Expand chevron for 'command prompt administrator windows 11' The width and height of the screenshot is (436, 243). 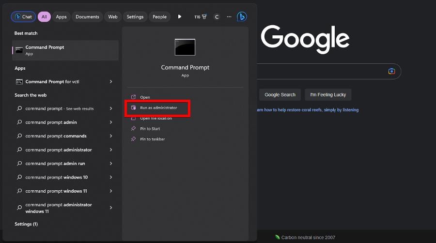tap(110, 208)
